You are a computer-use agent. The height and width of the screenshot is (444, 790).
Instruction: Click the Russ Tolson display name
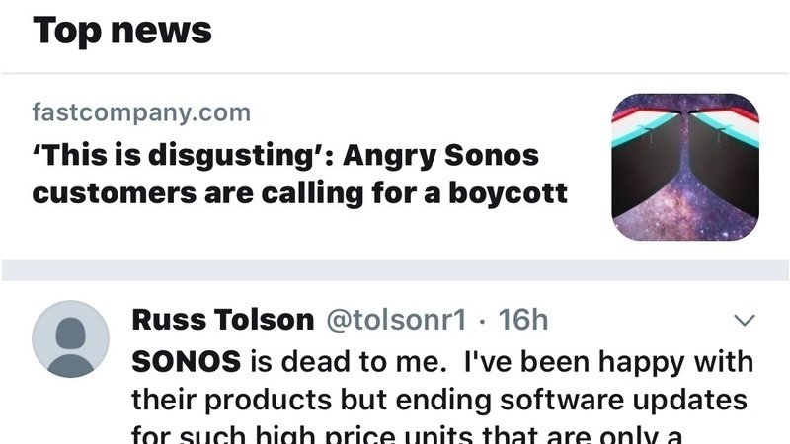pos(221,320)
